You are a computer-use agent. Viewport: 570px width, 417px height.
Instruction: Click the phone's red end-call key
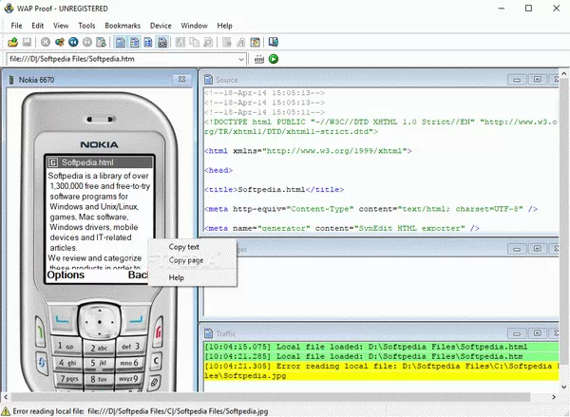(x=158, y=332)
